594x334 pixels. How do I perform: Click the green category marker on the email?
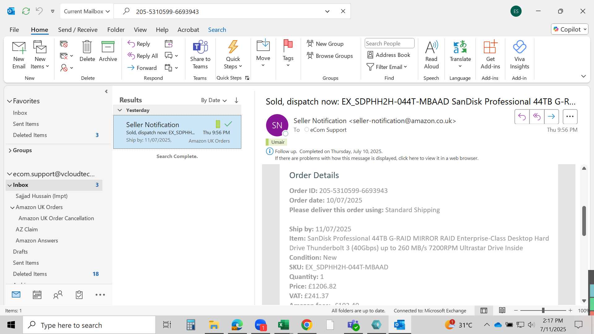pyautogui.click(x=218, y=124)
